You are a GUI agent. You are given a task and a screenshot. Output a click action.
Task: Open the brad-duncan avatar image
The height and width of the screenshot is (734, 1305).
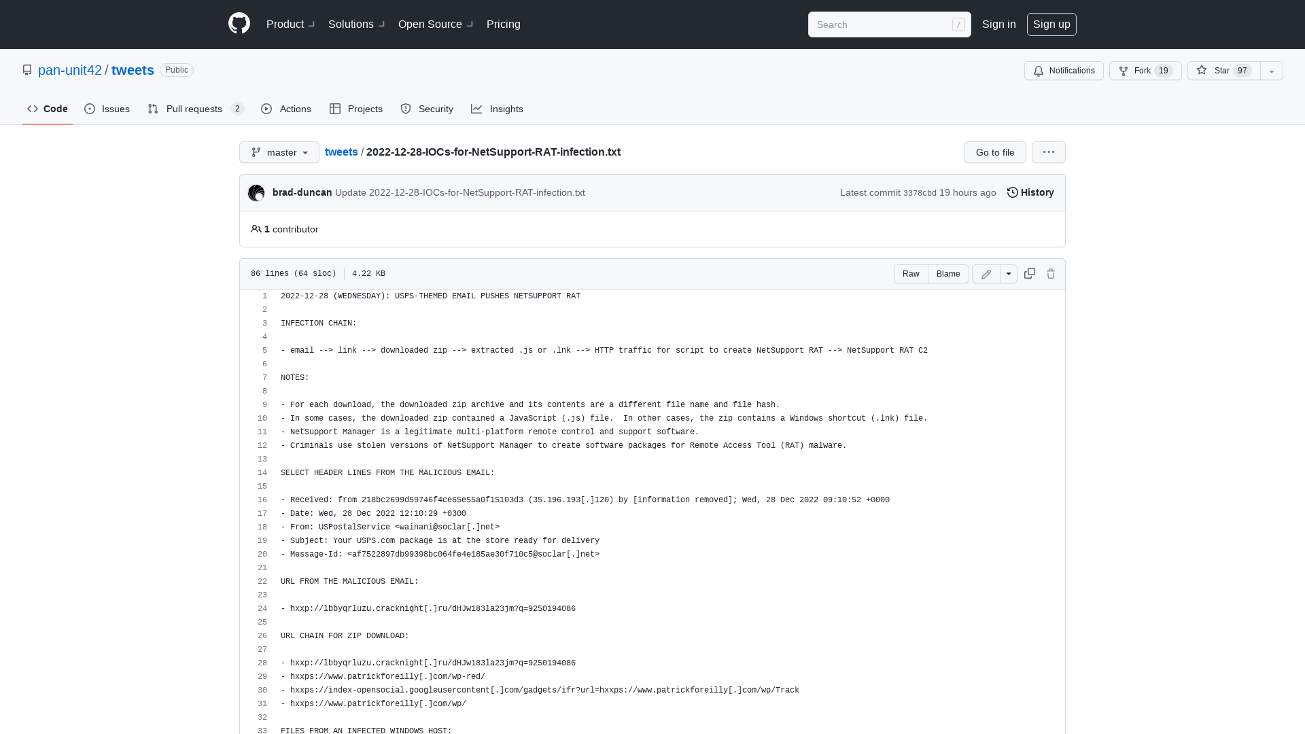[x=256, y=193]
